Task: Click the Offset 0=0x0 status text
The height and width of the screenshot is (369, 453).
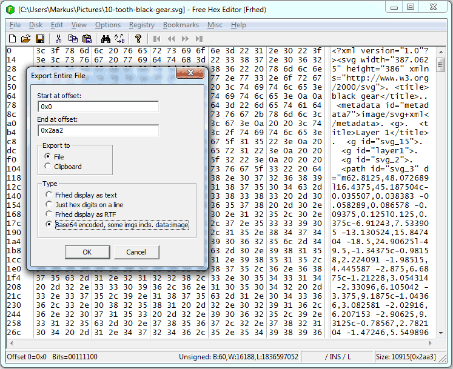Action: [x=27, y=357]
